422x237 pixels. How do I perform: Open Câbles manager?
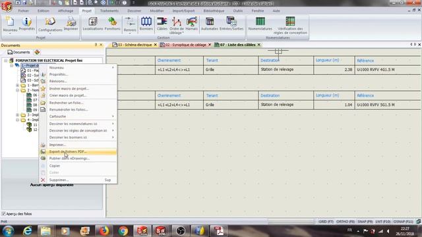(x=162, y=24)
